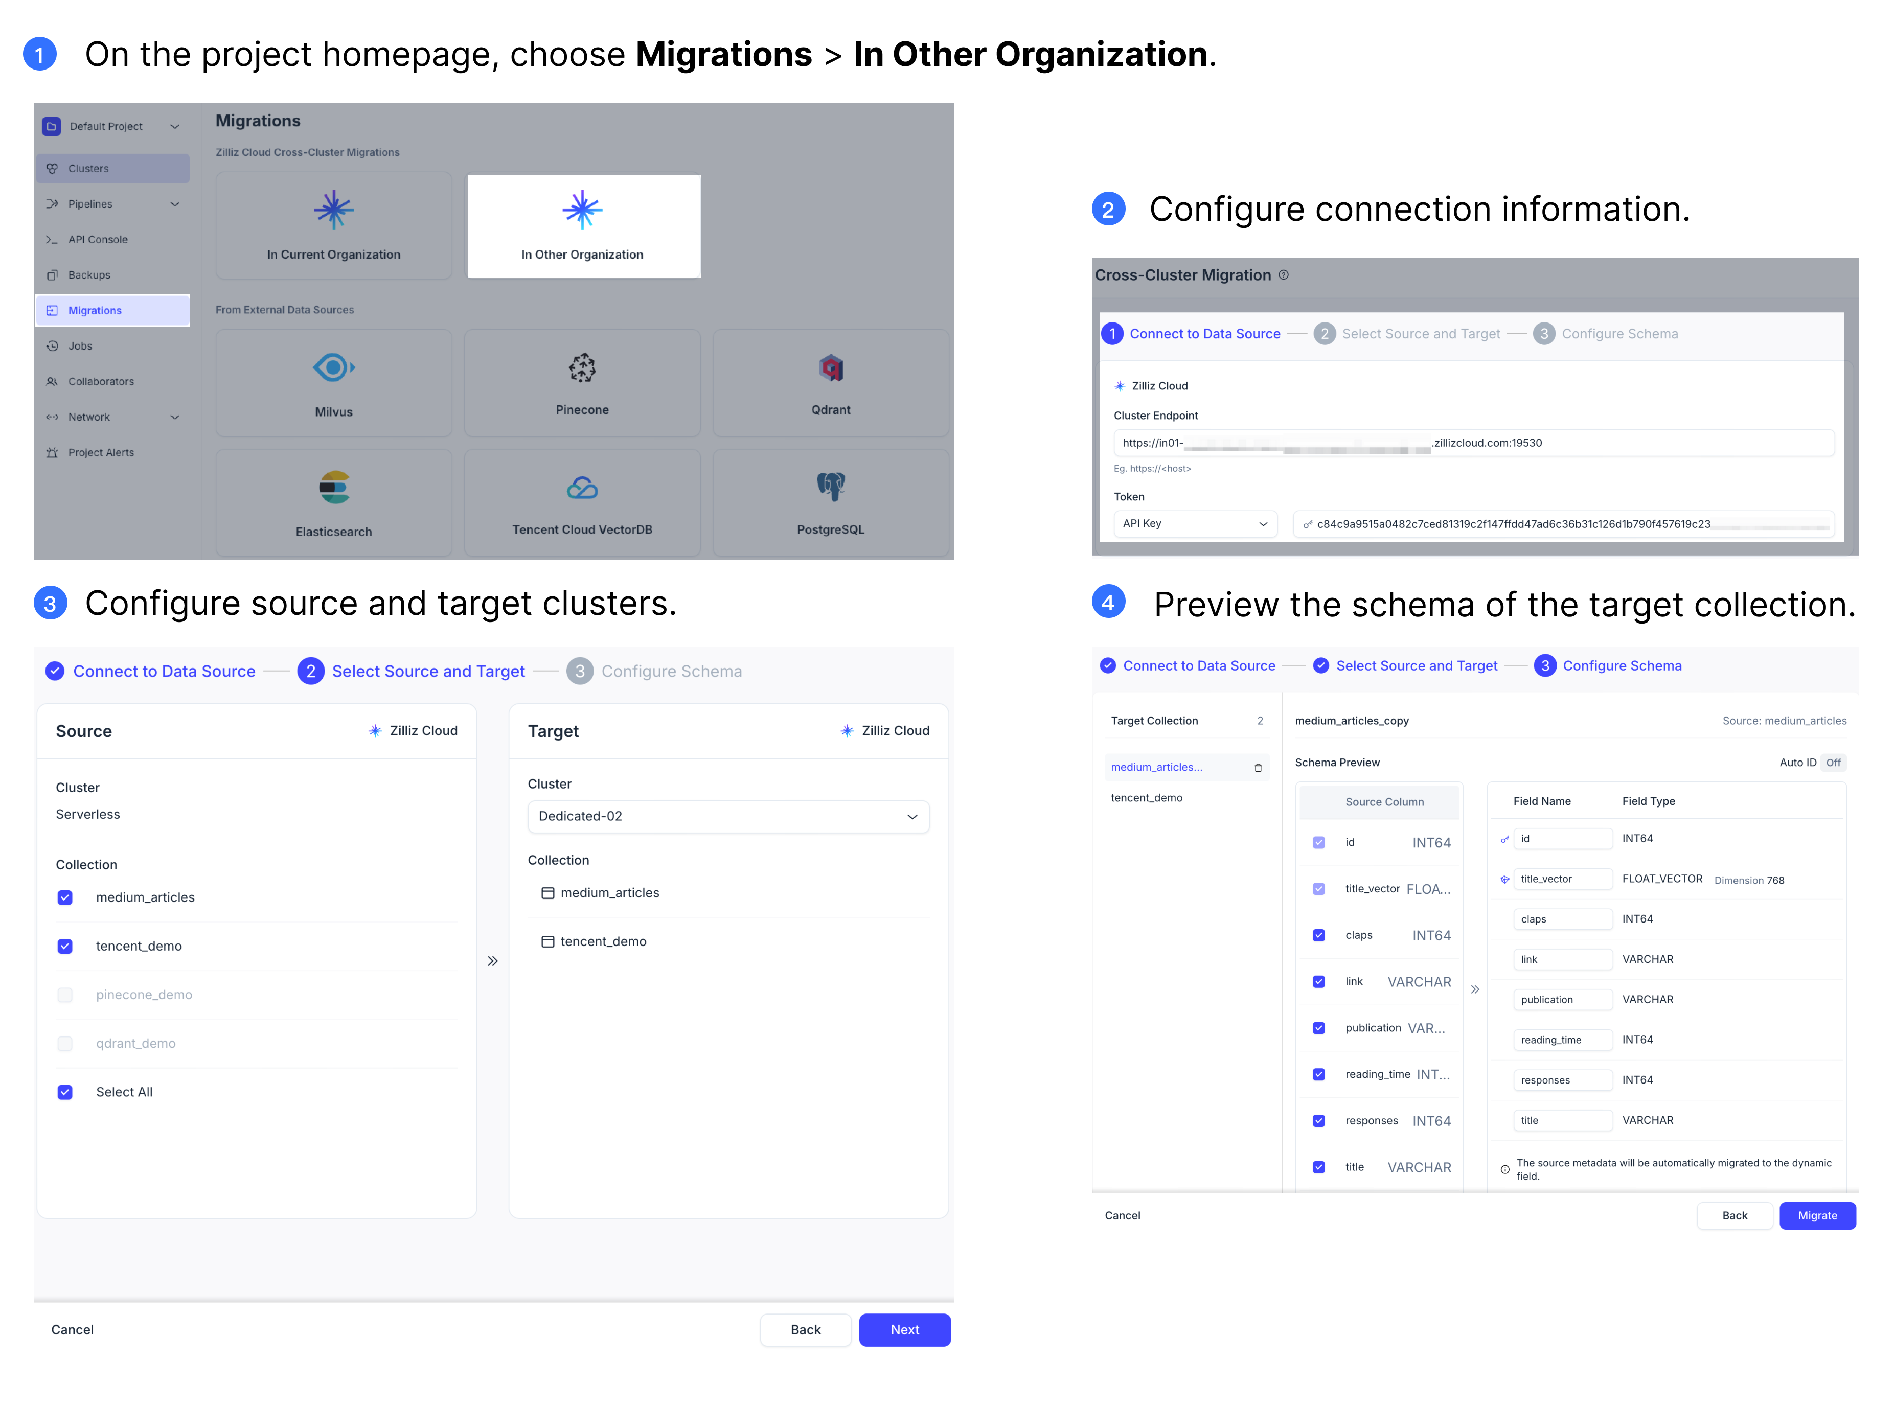Click the Select Source and Target step 2 tab with number

[411, 672]
